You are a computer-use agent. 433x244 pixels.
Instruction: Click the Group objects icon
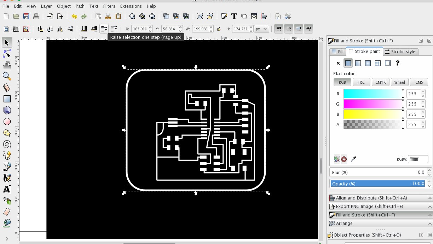(200, 16)
